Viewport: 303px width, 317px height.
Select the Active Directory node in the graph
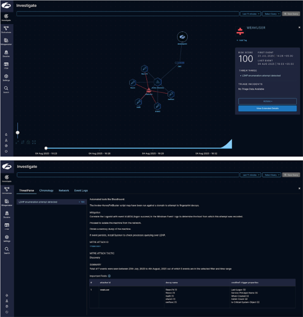coord(158,82)
